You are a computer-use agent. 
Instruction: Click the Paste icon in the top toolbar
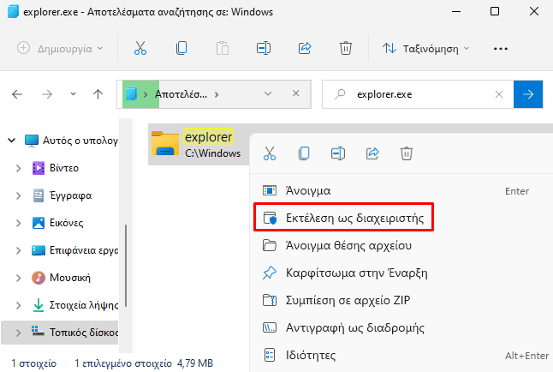[x=223, y=48]
